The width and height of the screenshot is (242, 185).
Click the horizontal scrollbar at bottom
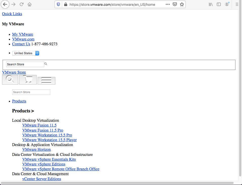[x=117, y=183]
